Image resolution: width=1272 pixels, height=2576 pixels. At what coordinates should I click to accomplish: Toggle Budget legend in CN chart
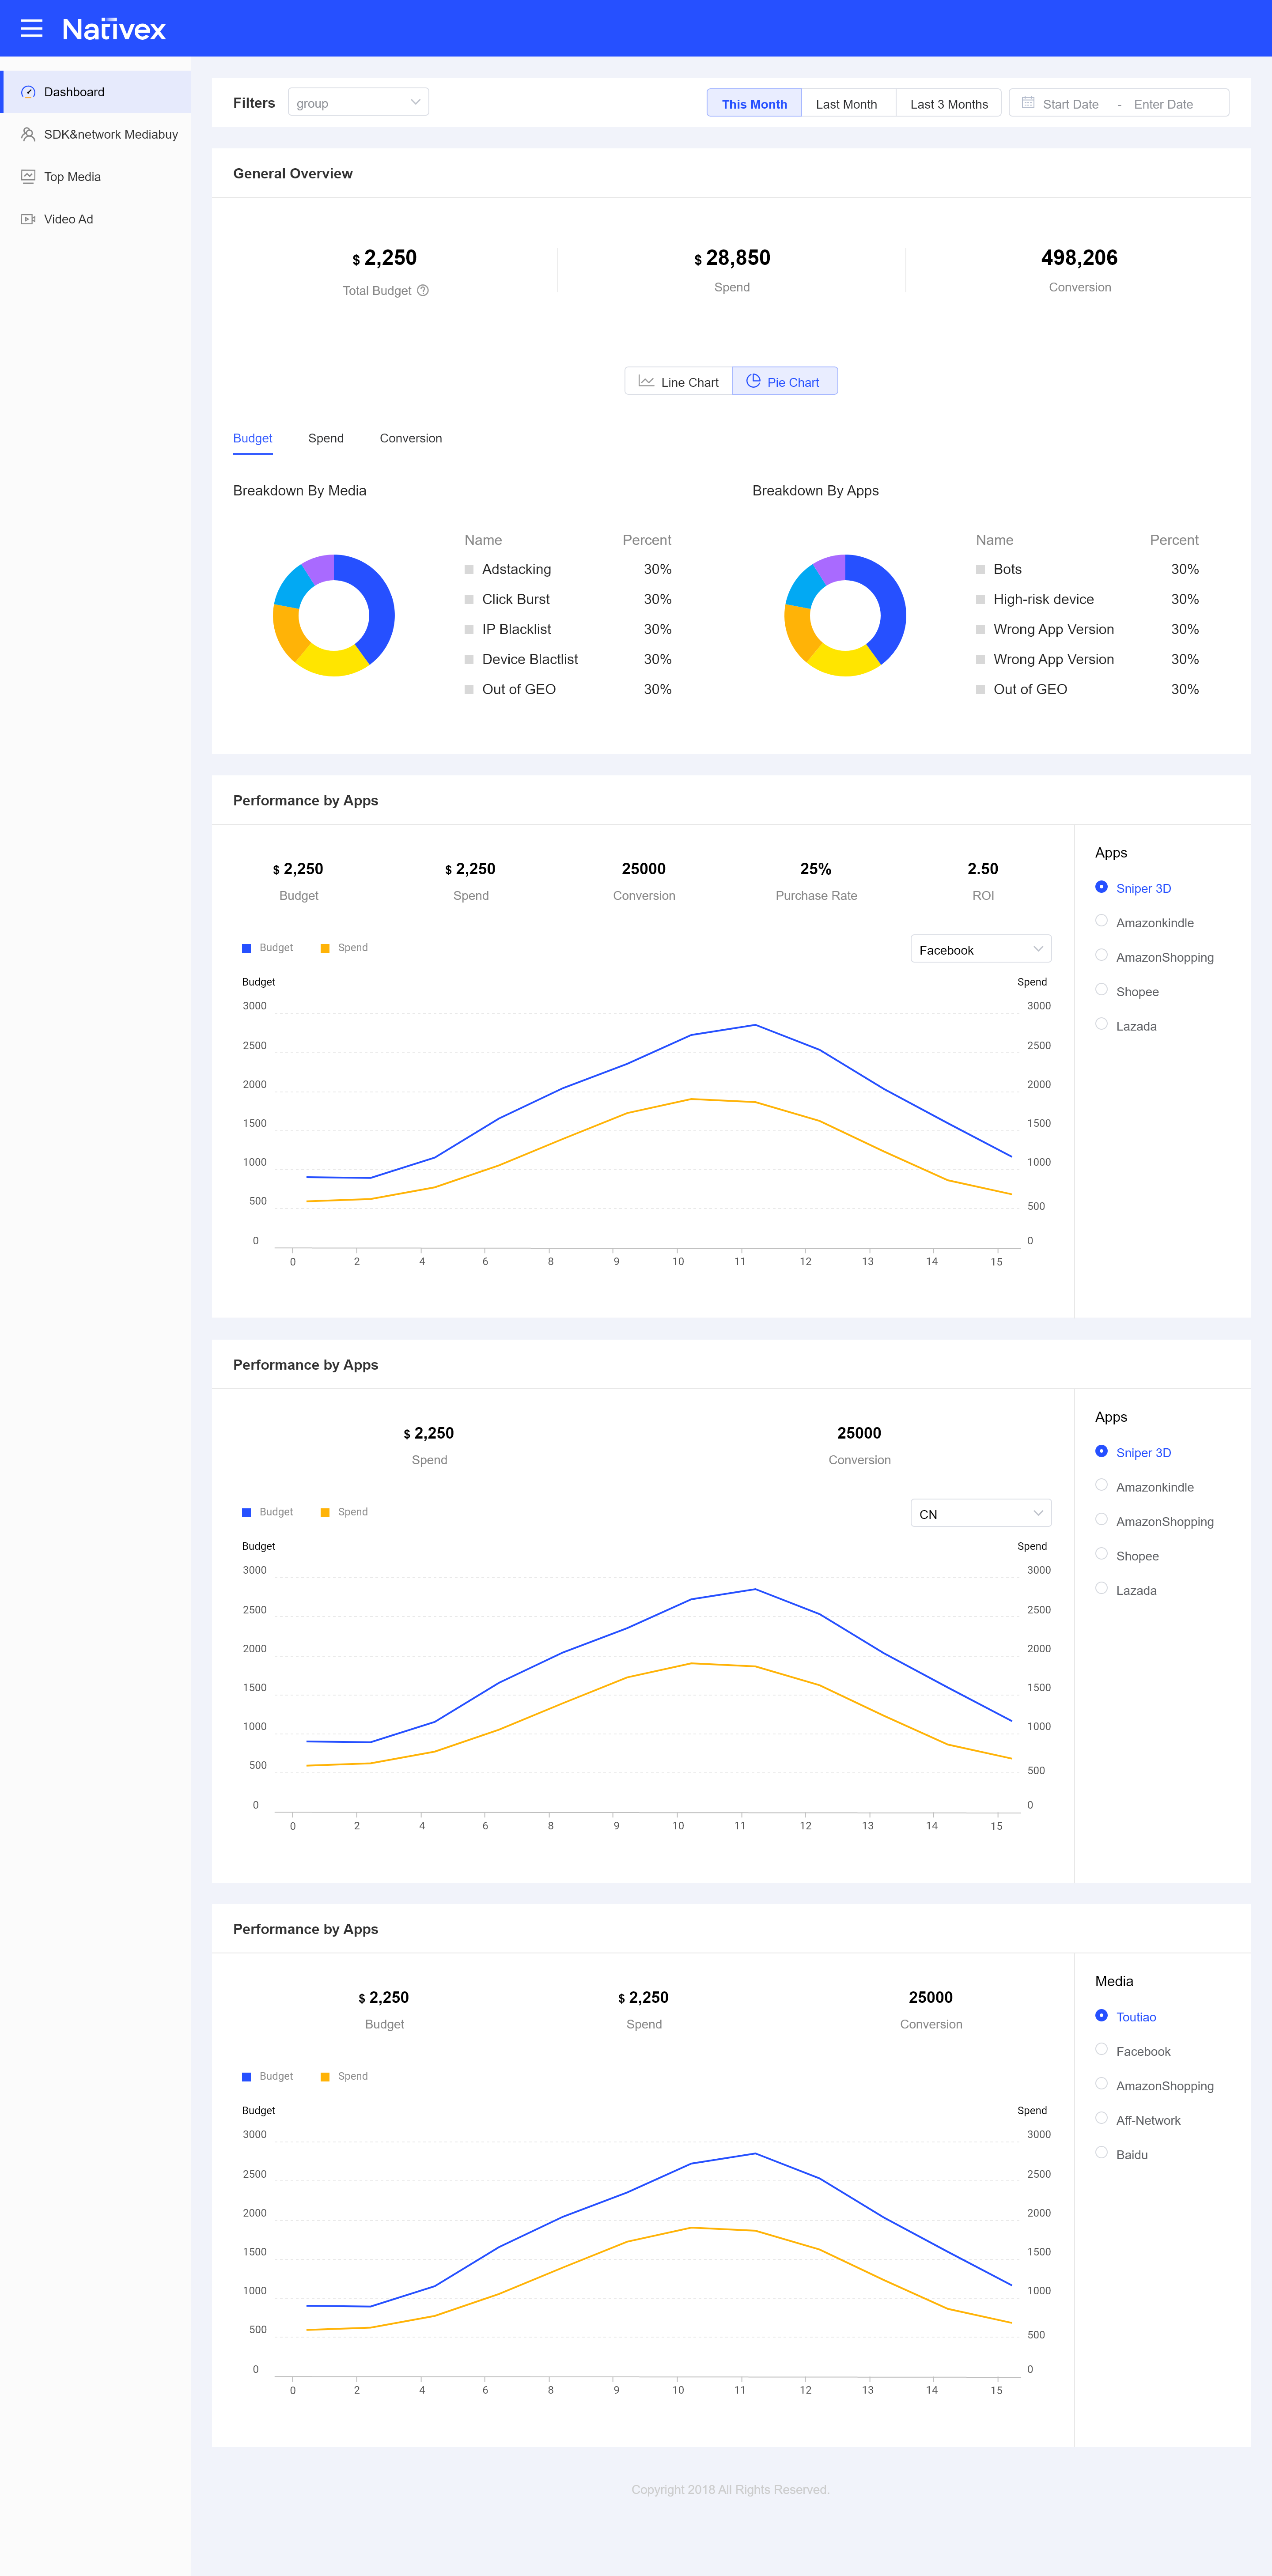click(267, 1512)
